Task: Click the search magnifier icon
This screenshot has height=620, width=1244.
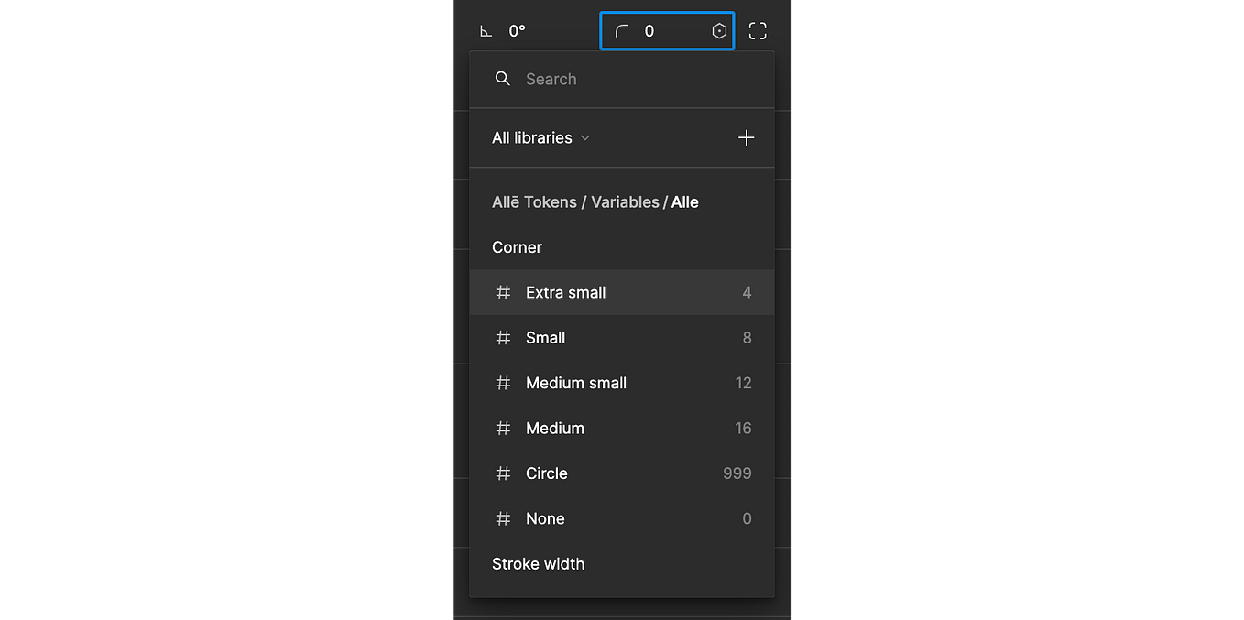Action: [x=503, y=79]
